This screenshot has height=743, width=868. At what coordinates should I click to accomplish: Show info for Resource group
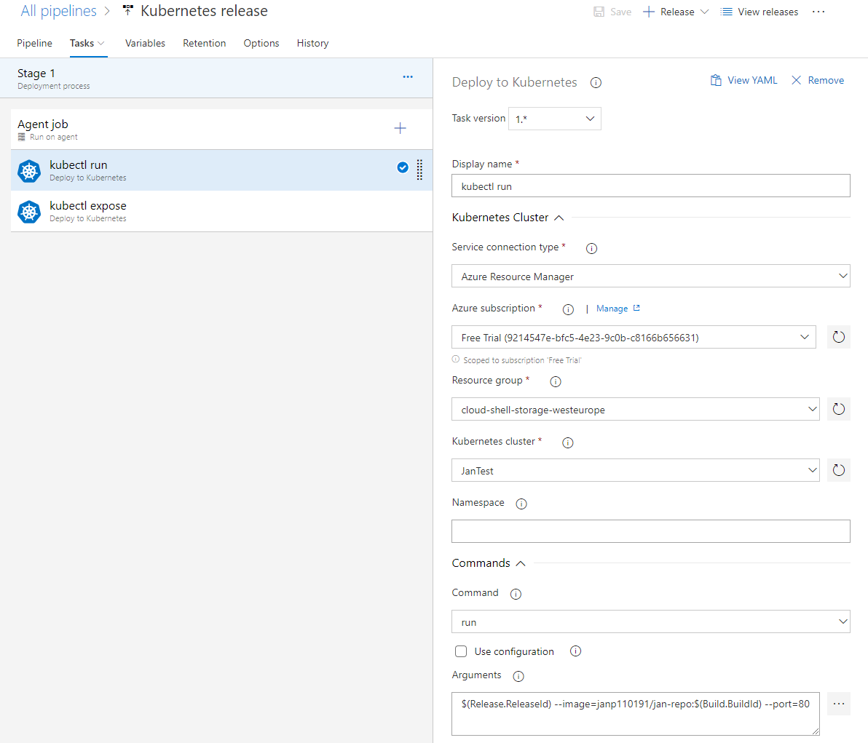[556, 382]
